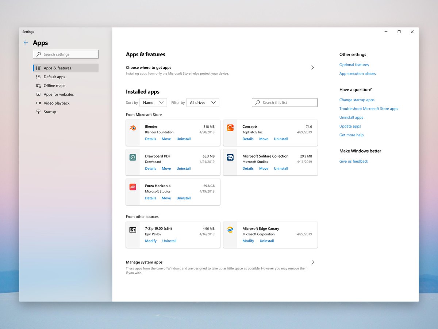Open Apps & features in sidebar
438x329 pixels.
66,68
